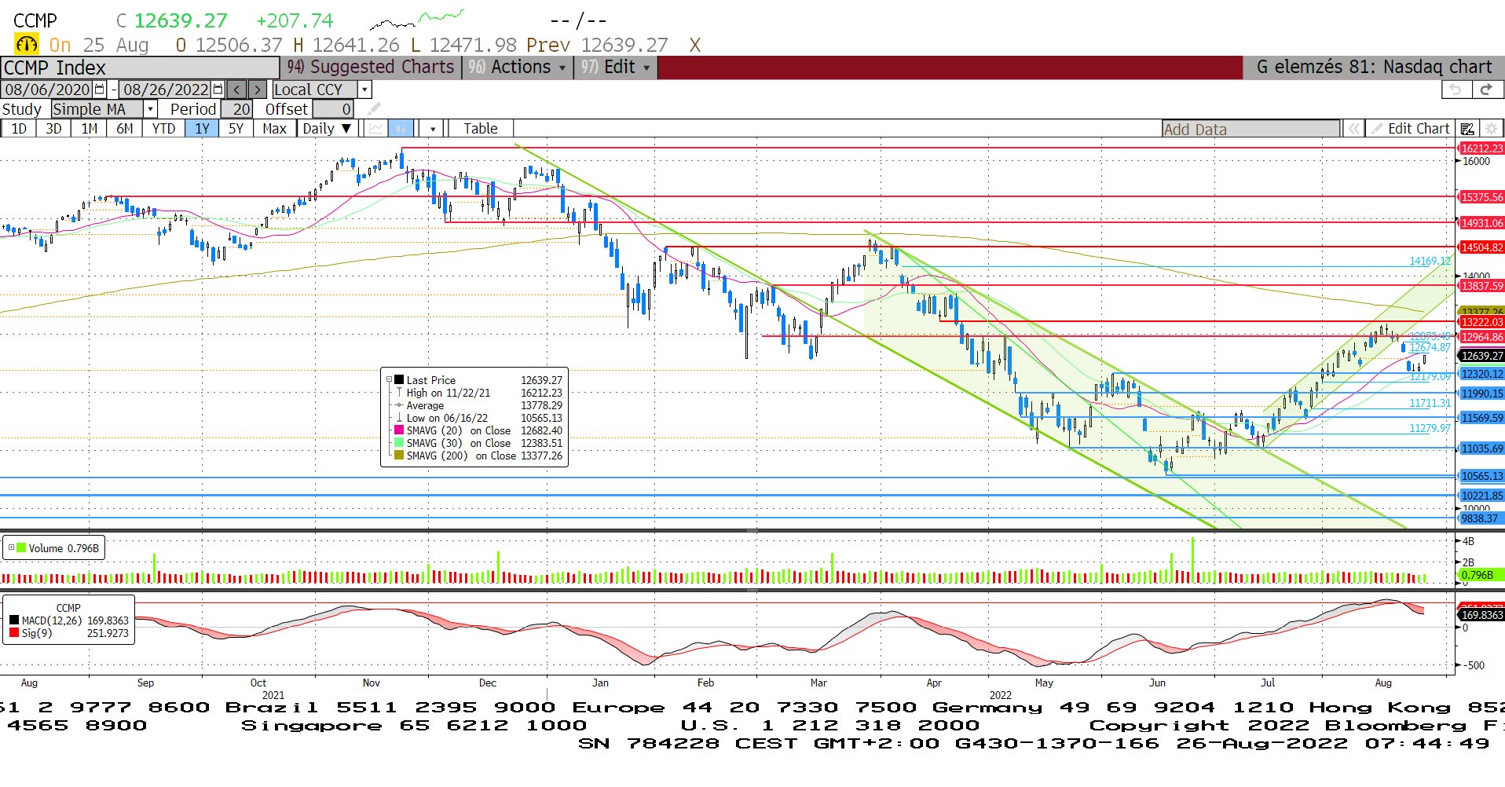
Task: Click the Period value 20 field
Action: point(236,109)
